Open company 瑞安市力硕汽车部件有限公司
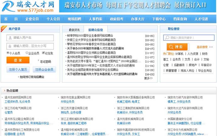The width and height of the screenshot is (217, 136). (185, 97)
